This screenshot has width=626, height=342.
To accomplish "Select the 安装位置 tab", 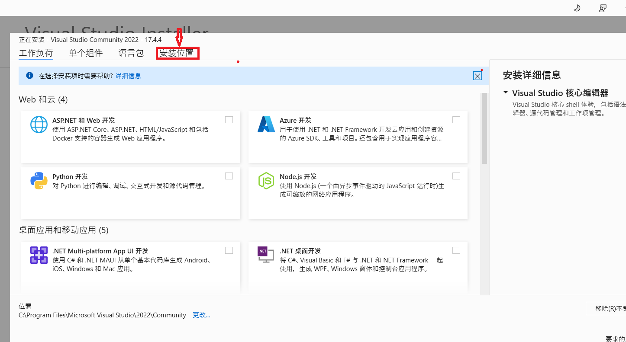I will tap(177, 54).
